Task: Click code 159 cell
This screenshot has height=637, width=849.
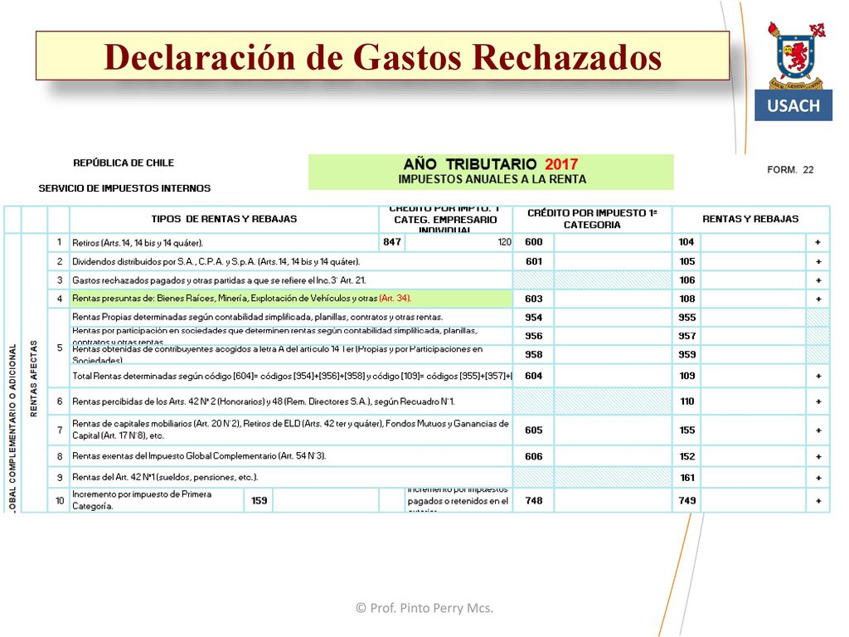Action: (259, 500)
